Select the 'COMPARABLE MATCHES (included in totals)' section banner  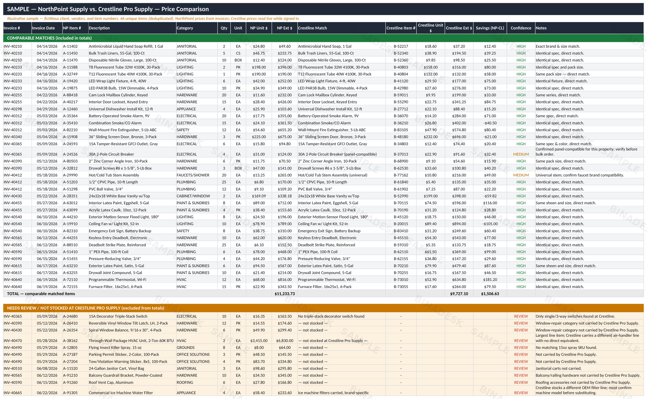pos(323,38)
